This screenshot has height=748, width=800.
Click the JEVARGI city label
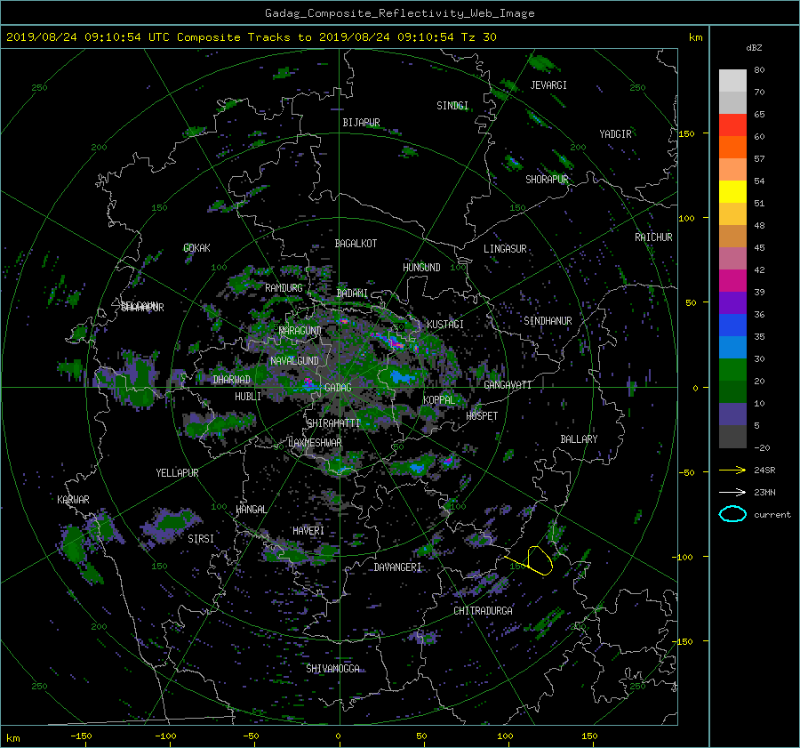click(x=548, y=85)
